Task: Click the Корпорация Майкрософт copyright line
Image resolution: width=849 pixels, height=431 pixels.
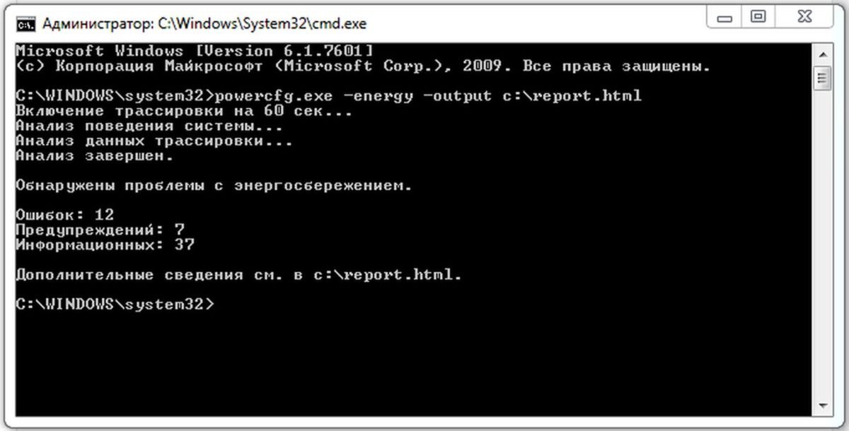Action: (x=362, y=66)
